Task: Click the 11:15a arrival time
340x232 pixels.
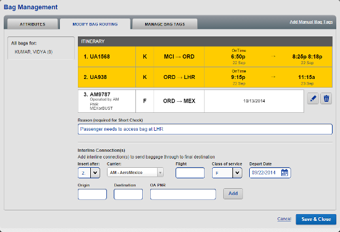Action: pyautogui.click(x=307, y=77)
